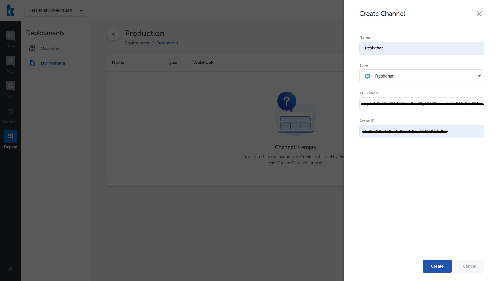The width and height of the screenshot is (500, 281).
Task: Click the Production breadcrumb link
Action: (x=167, y=43)
